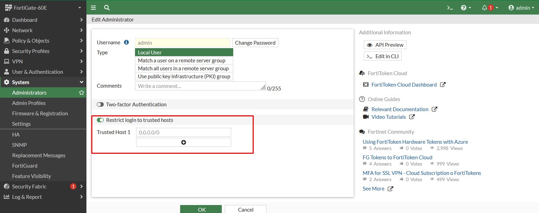
Task: Go to the Firmware & Registration page
Action: 40,114
